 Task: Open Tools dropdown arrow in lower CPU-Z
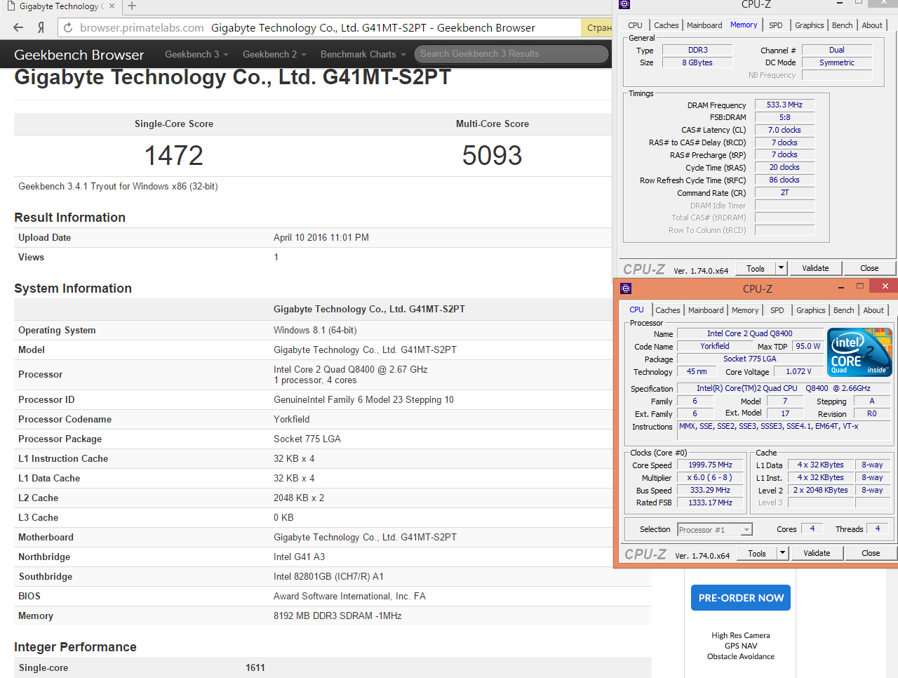click(x=783, y=553)
